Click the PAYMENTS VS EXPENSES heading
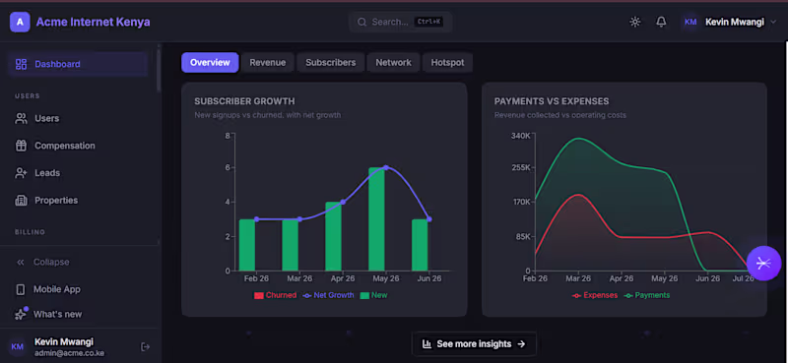The height and width of the screenshot is (363, 788). coord(552,101)
